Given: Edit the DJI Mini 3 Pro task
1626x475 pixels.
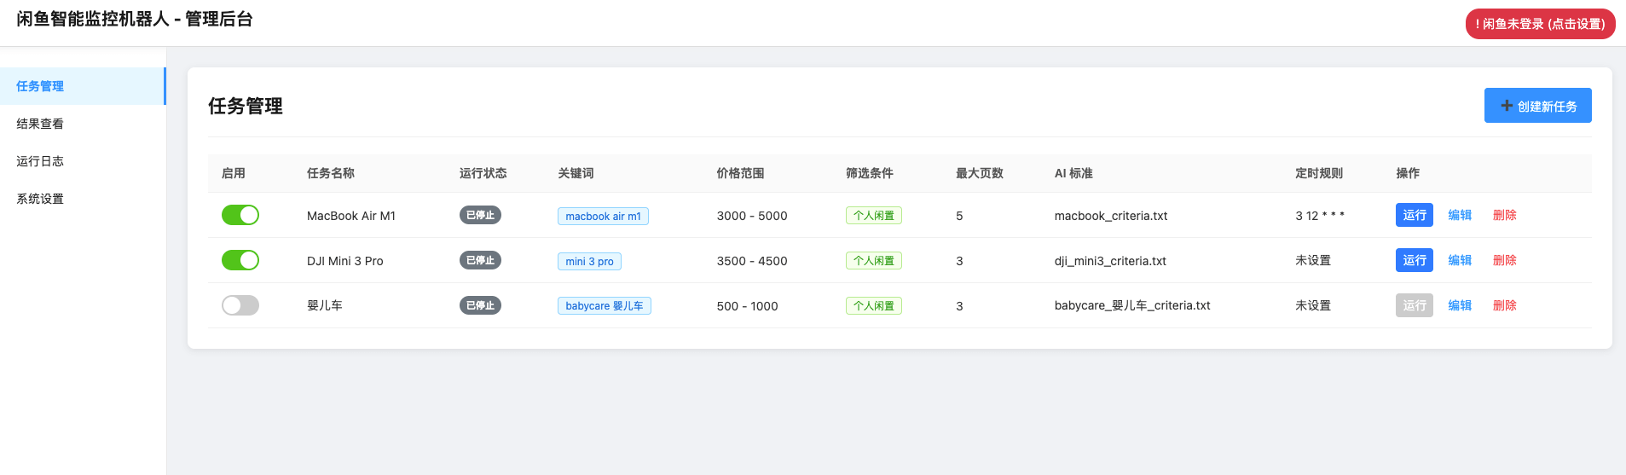Looking at the screenshot, I should tap(1459, 260).
